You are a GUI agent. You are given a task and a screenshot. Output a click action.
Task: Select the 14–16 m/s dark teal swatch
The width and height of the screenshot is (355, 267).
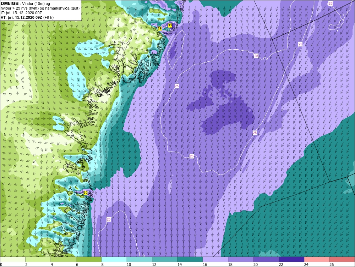tap(190, 259)
